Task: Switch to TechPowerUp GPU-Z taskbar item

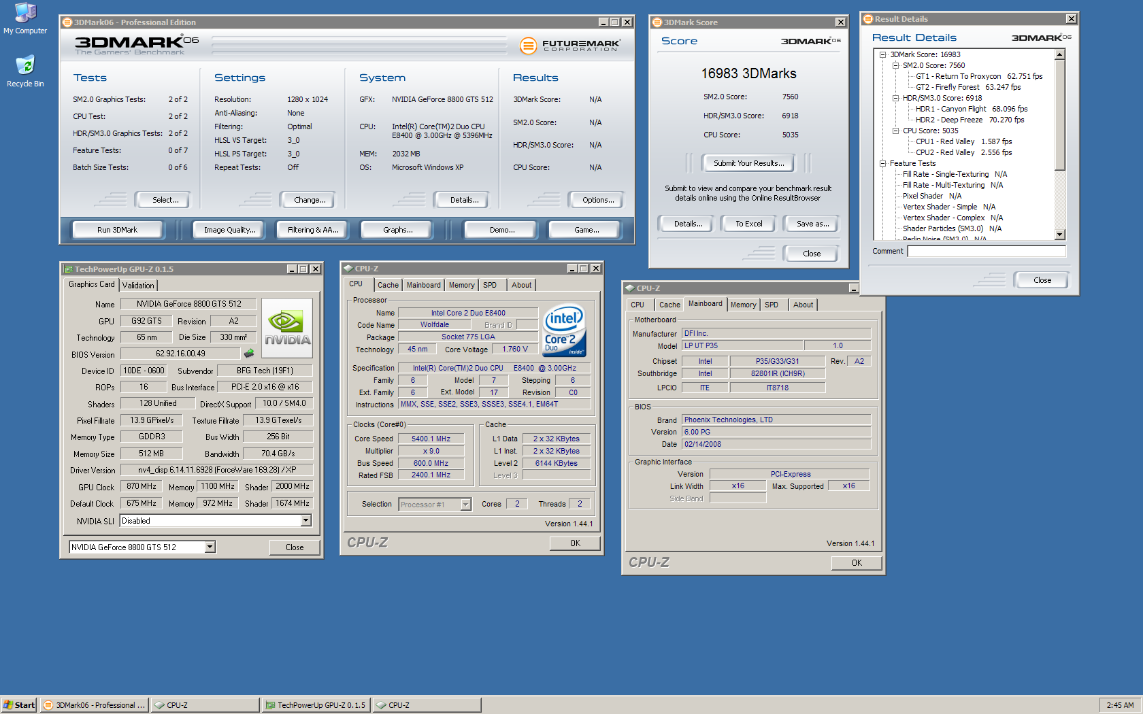Action: [316, 705]
